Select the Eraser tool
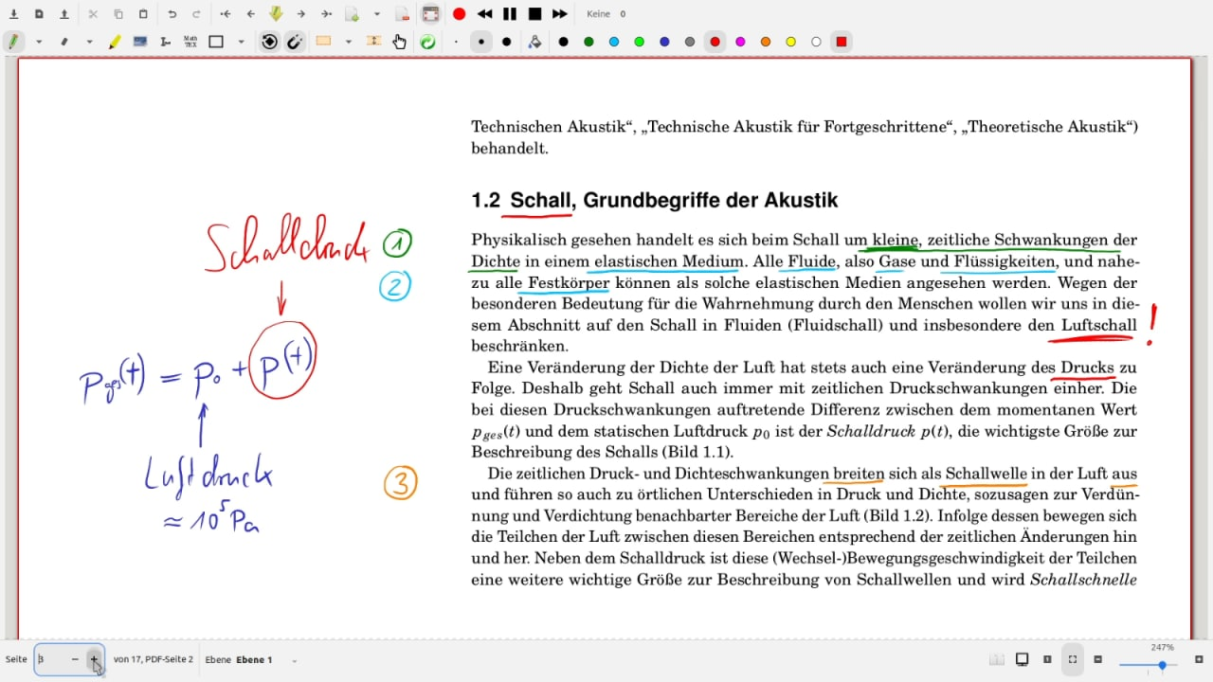1213x682 pixels. tap(64, 42)
